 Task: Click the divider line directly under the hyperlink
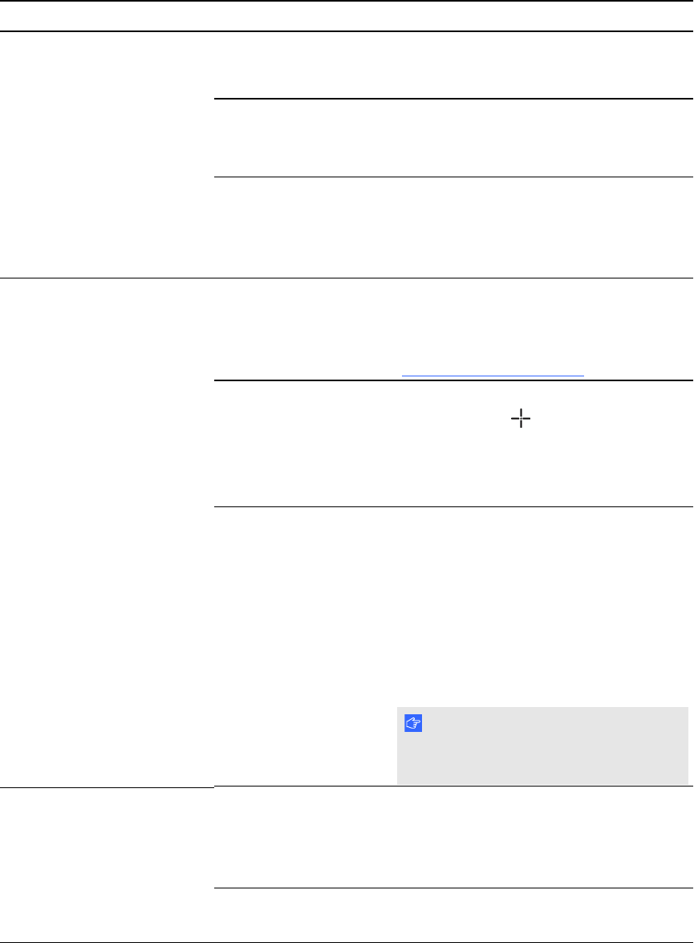point(453,380)
